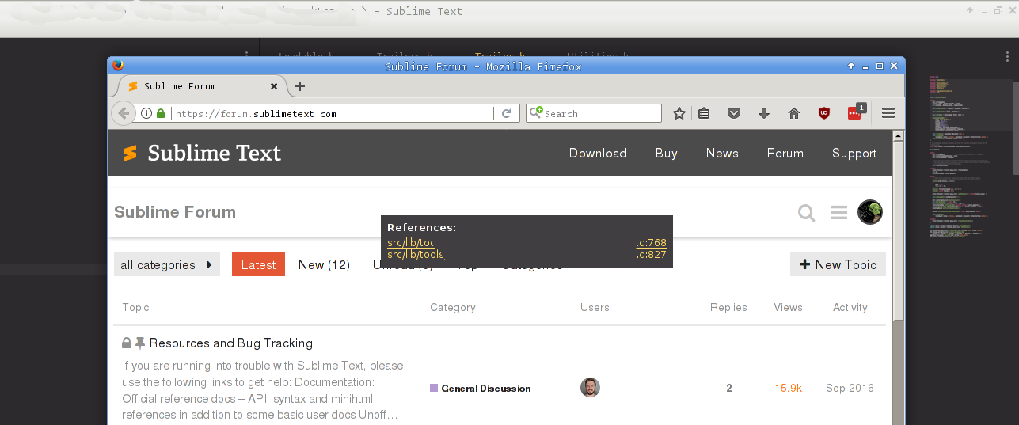Screen dimensions: 1019x425
Task: Click the forum search magnifier icon
Action: (x=806, y=212)
